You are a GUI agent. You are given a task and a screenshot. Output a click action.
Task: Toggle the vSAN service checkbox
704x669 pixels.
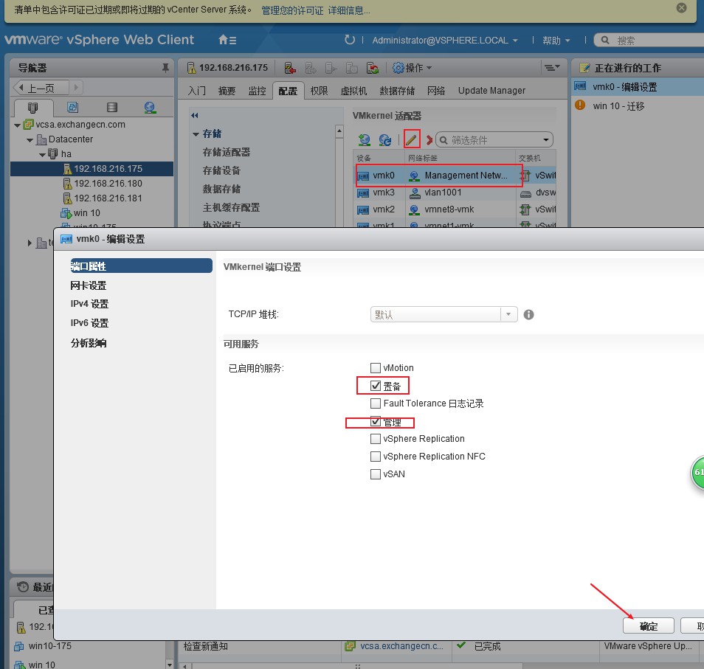tap(376, 474)
